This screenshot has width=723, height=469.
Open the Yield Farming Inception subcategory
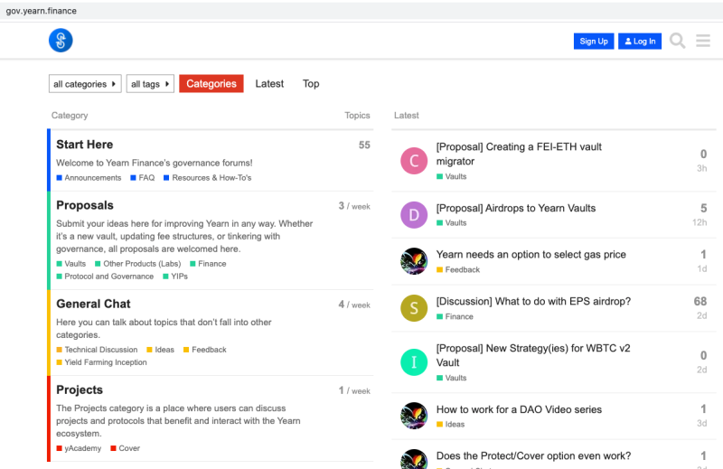click(x=101, y=362)
